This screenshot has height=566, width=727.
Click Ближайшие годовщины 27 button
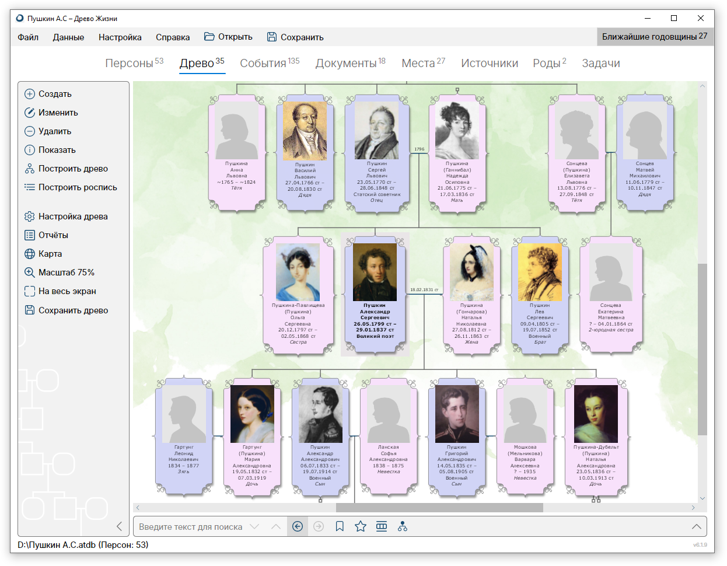pos(655,37)
